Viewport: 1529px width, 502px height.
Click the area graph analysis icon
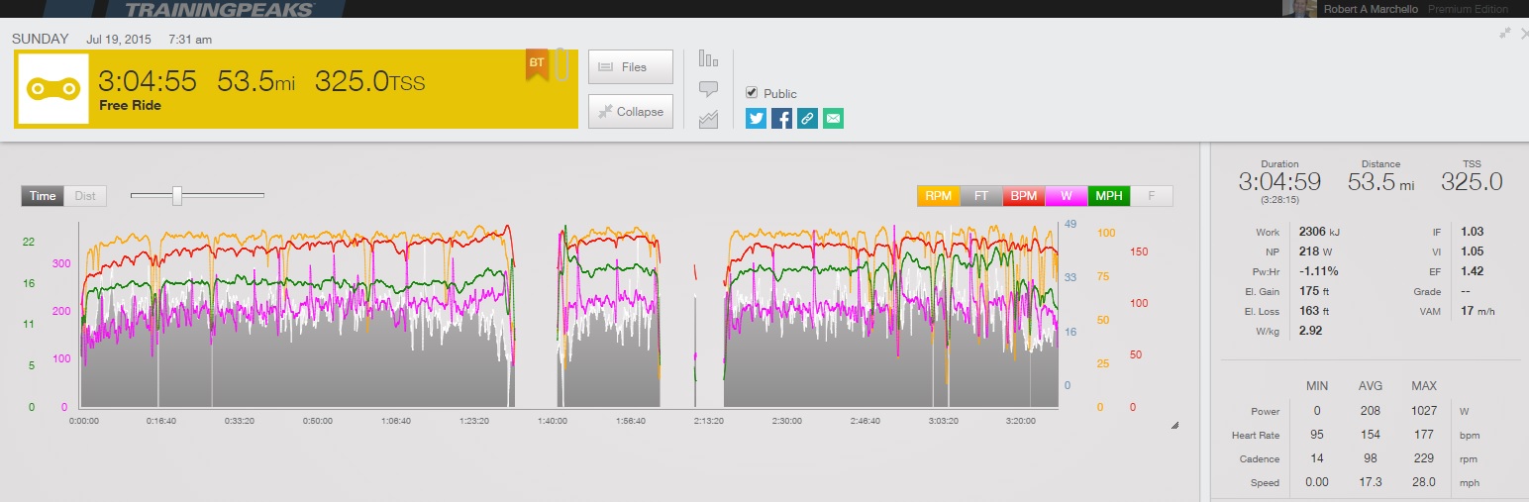pyautogui.click(x=707, y=120)
